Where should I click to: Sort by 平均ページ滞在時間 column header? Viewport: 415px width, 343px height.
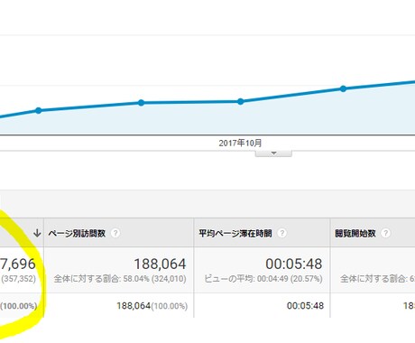(x=235, y=234)
